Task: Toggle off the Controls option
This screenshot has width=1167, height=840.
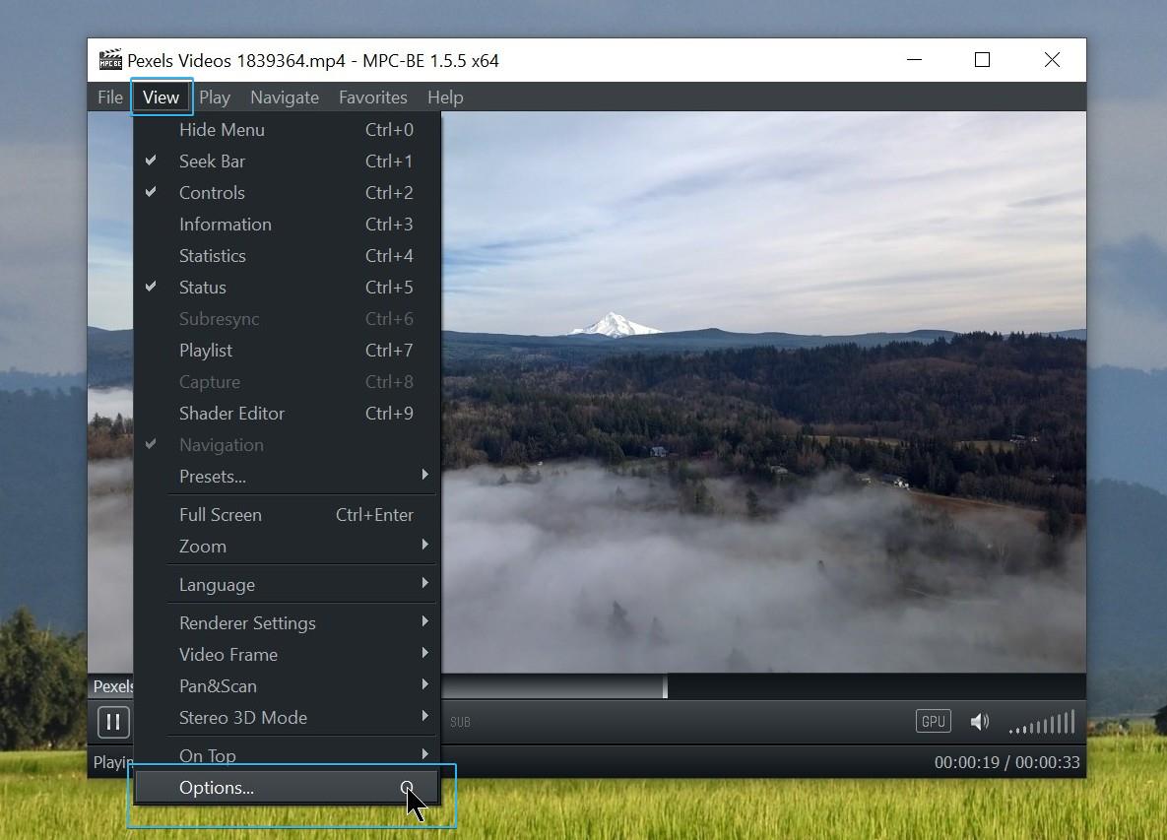Action: click(x=212, y=192)
